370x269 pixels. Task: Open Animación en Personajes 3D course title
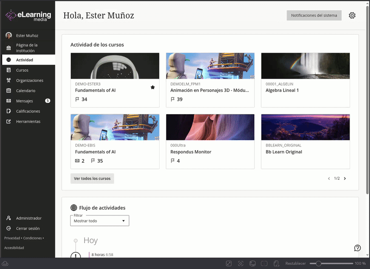pos(210,90)
